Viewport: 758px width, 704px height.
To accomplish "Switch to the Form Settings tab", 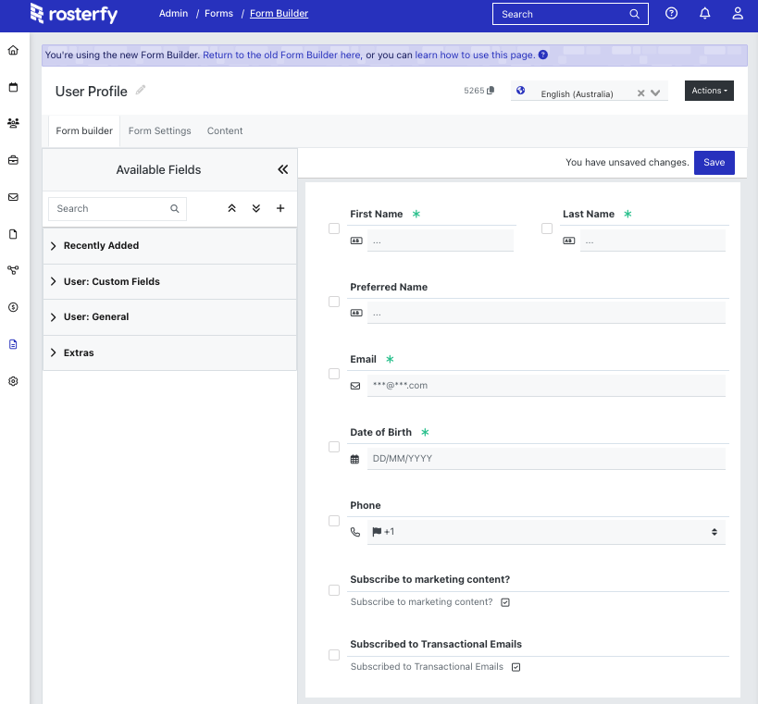I will 159,130.
